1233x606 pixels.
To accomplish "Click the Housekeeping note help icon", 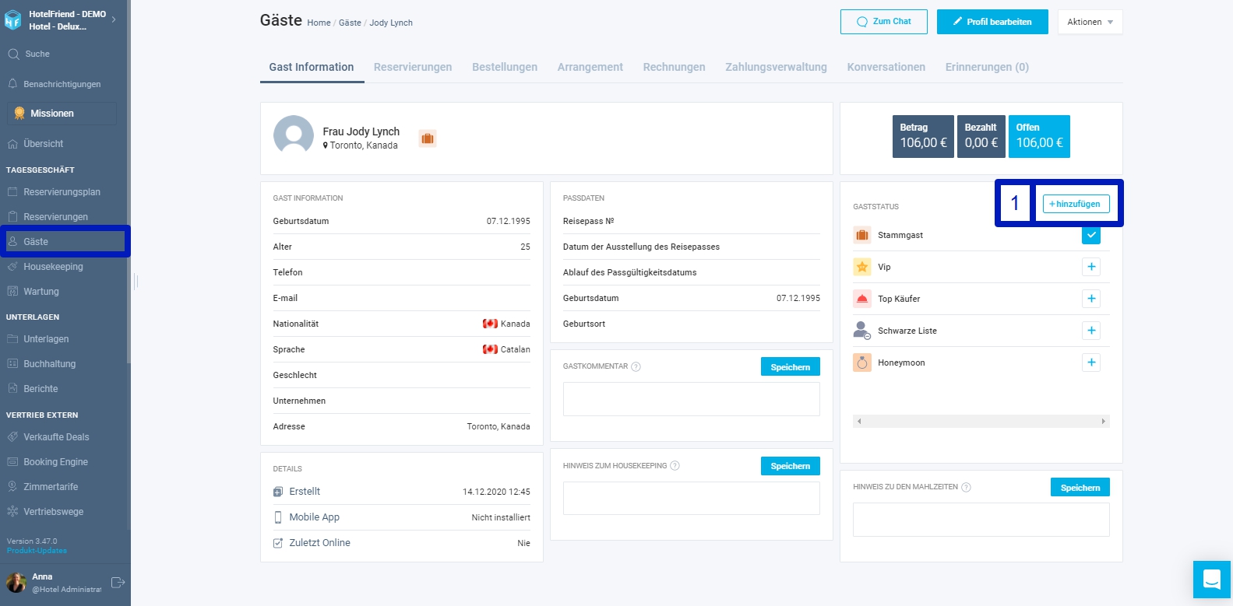I will [675, 466].
